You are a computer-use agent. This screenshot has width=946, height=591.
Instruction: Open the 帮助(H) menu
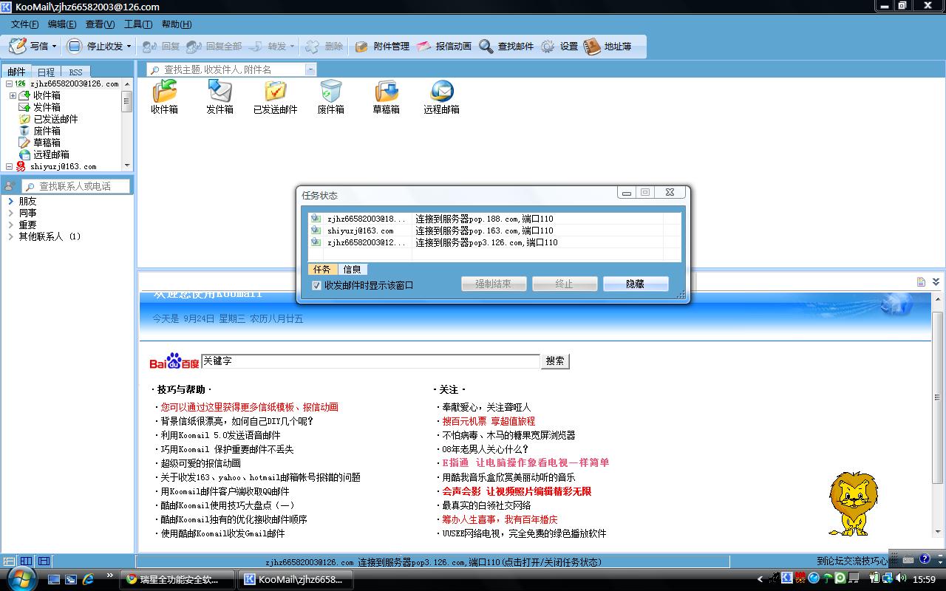[x=176, y=24]
